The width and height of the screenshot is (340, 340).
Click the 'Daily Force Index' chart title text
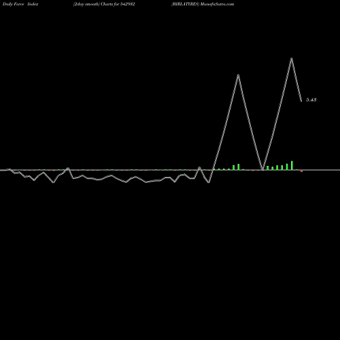(x=20, y=4)
